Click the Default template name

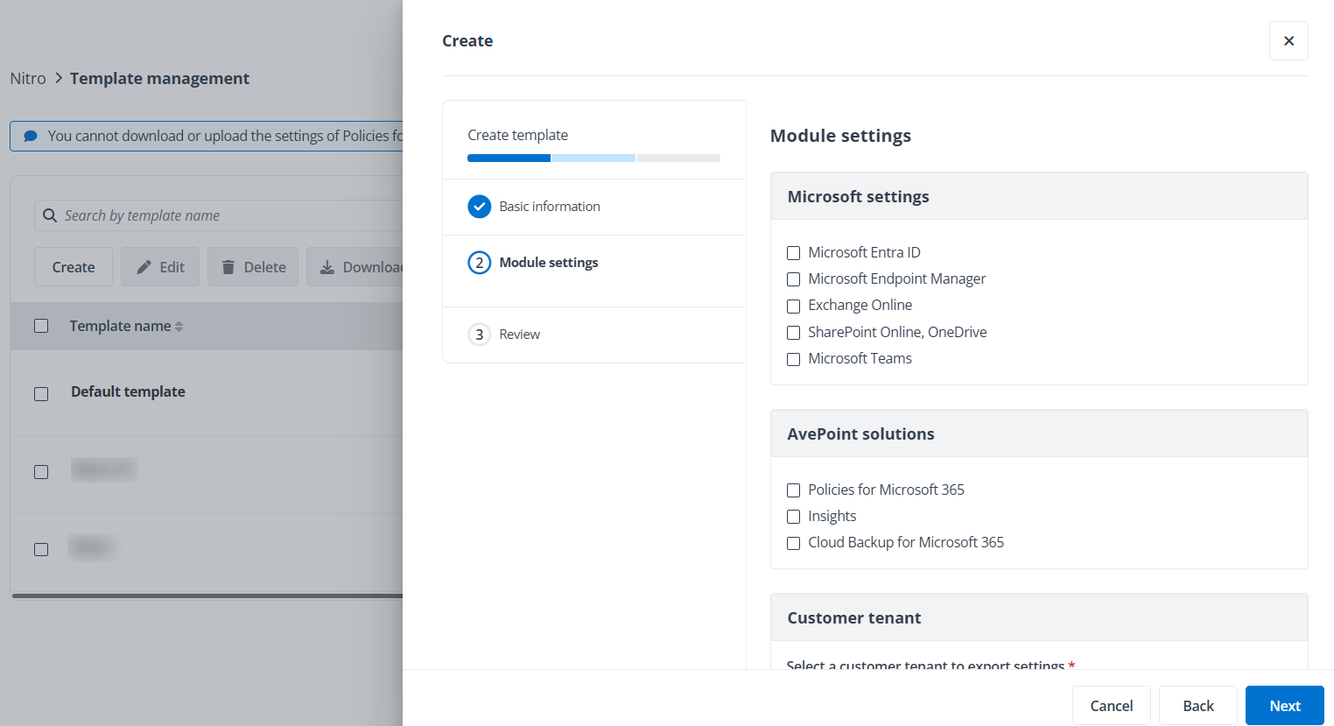click(128, 391)
